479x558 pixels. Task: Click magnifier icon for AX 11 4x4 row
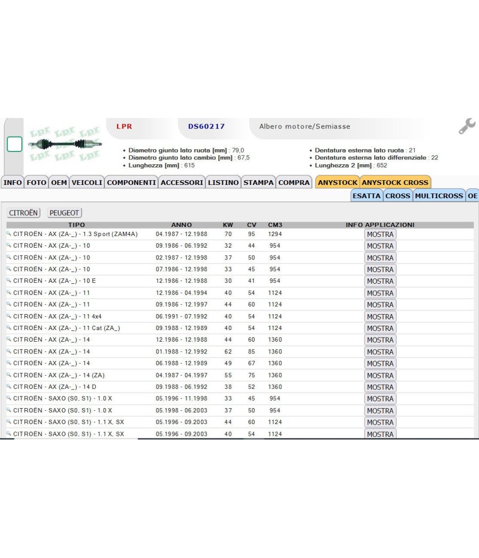coord(9,316)
